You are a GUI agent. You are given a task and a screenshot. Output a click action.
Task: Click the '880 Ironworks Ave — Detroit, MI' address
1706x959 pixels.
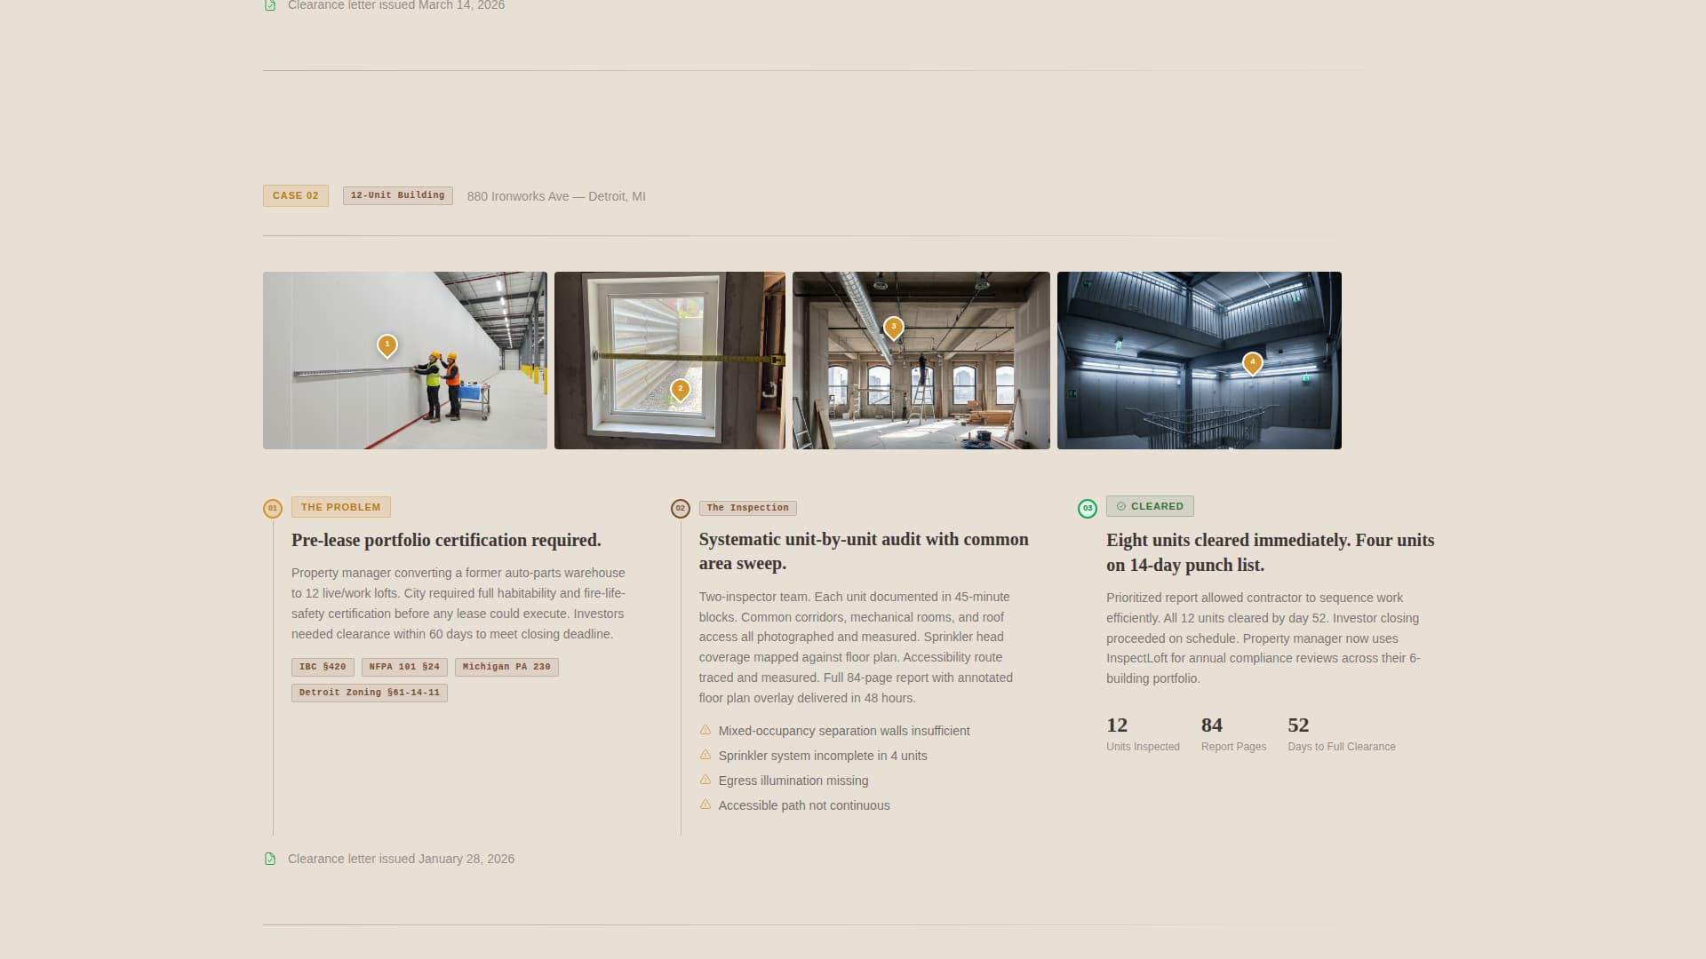coord(555,196)
